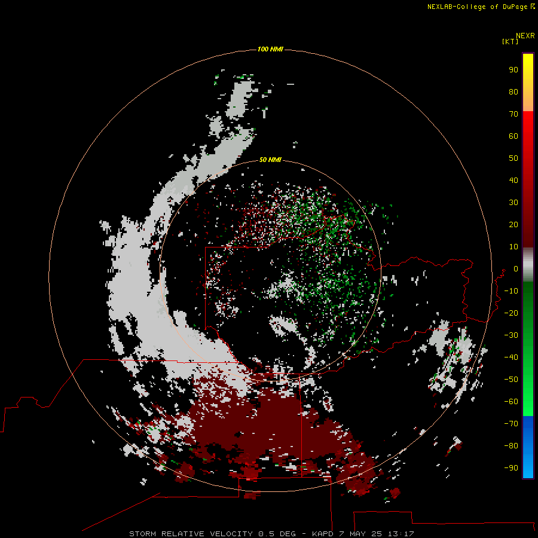Screen dimensions: 538x538
Task: Click the 0 knot scale value
Action: coord(515,268)
